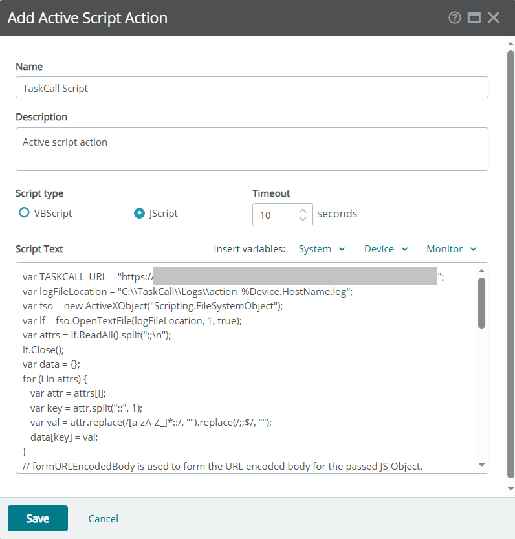This screenshot has height=539, width=515.
Task: Select the JScript radio button
Action: (139, 214)
